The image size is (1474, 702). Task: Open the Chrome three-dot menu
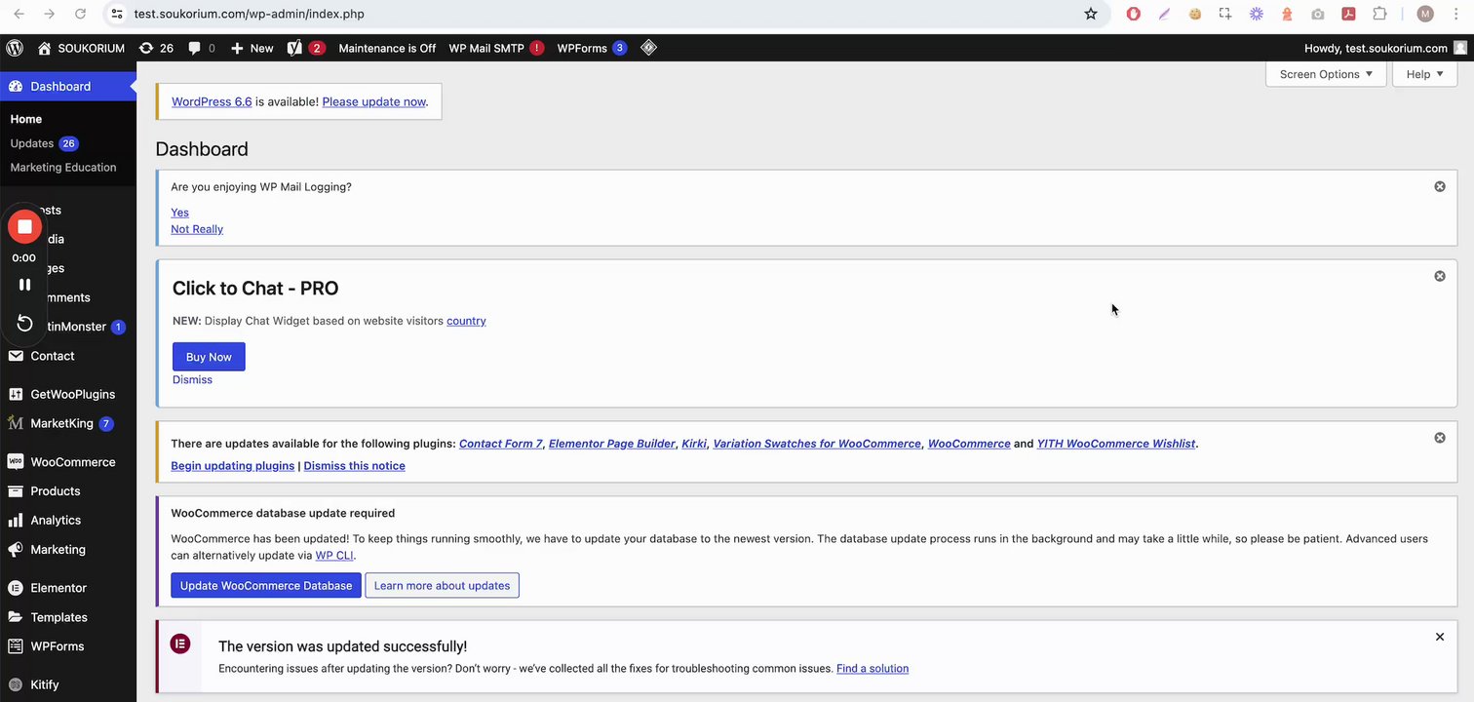click(1456, 14)
